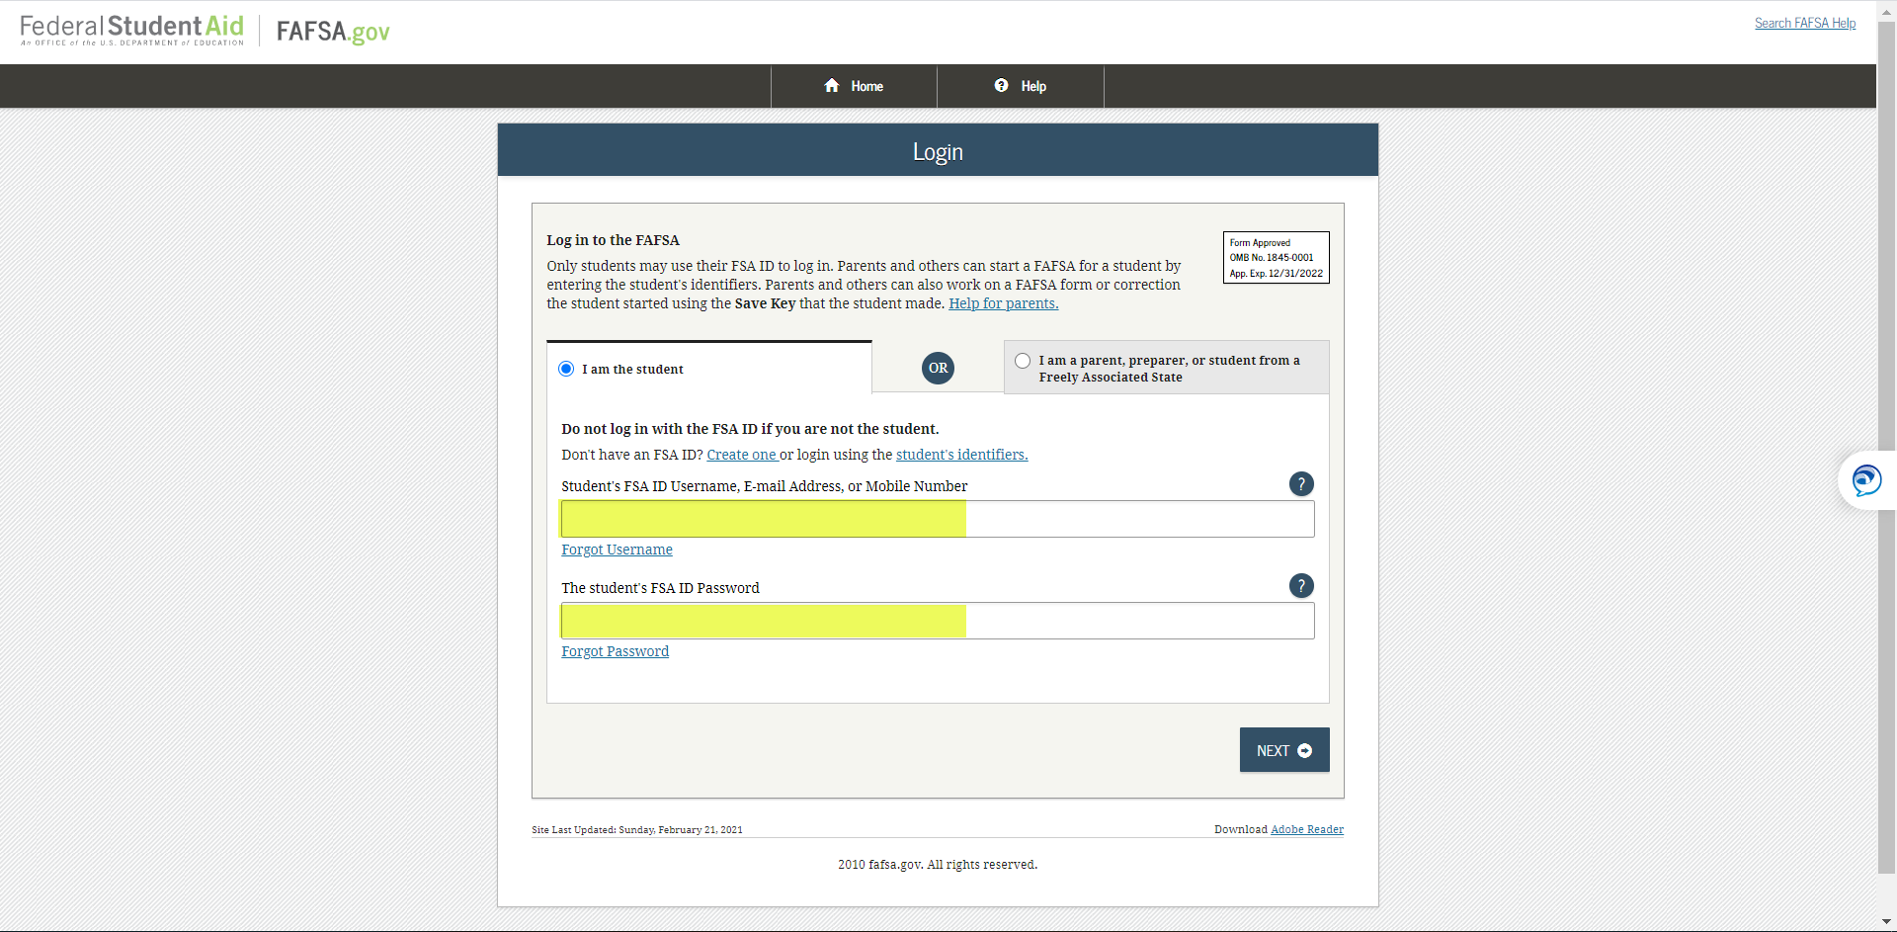
Task: Open the "Search FAFSA Help" link
Action: tap(1804, 23)
